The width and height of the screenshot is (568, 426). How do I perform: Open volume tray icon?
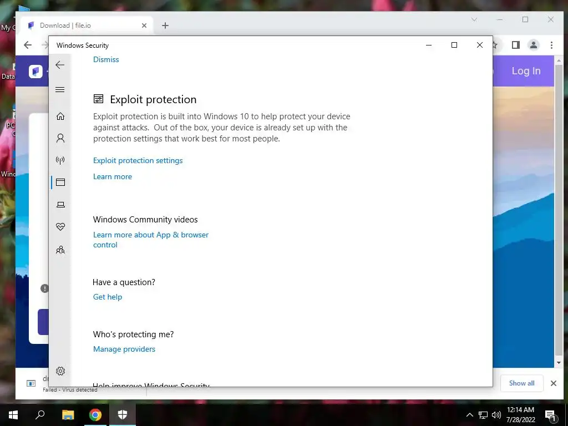pyautogui.click(x=496, y=415)
